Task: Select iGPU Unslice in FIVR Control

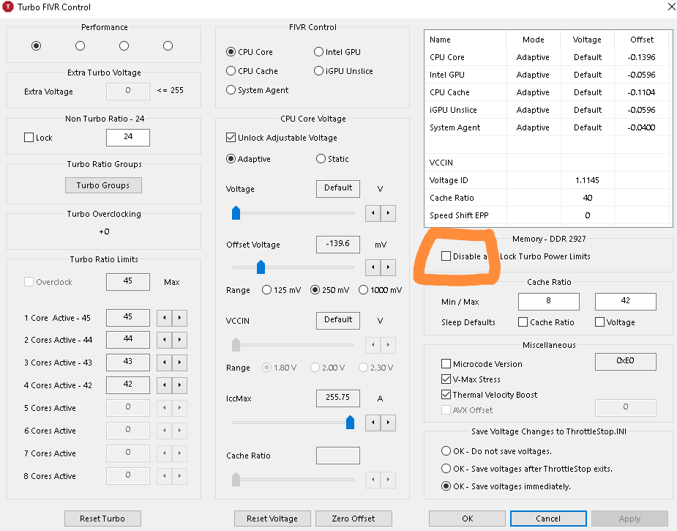Action: (344, 71)
